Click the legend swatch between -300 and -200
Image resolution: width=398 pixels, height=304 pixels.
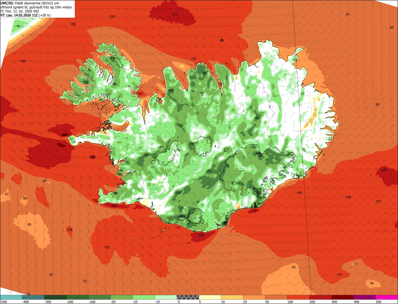coord(55,297)
